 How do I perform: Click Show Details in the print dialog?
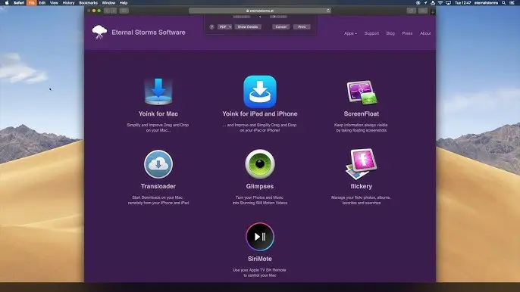(x=248, y=26)
